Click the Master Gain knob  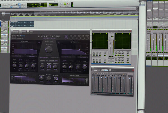(48, 78)
